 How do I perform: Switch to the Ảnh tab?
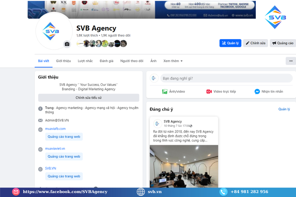pyautogui.click(x=154, y=61)
